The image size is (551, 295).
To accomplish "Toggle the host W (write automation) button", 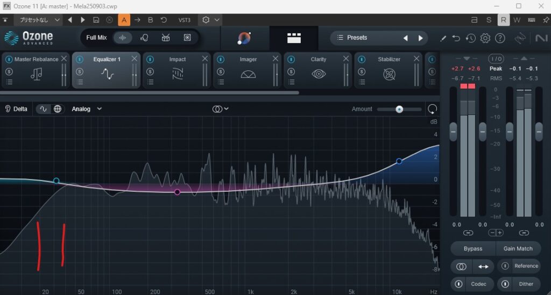I will click(x=517, y=20).
